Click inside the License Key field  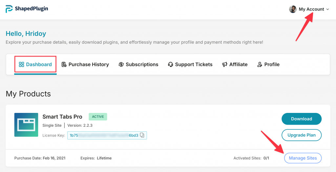[107, 135]
